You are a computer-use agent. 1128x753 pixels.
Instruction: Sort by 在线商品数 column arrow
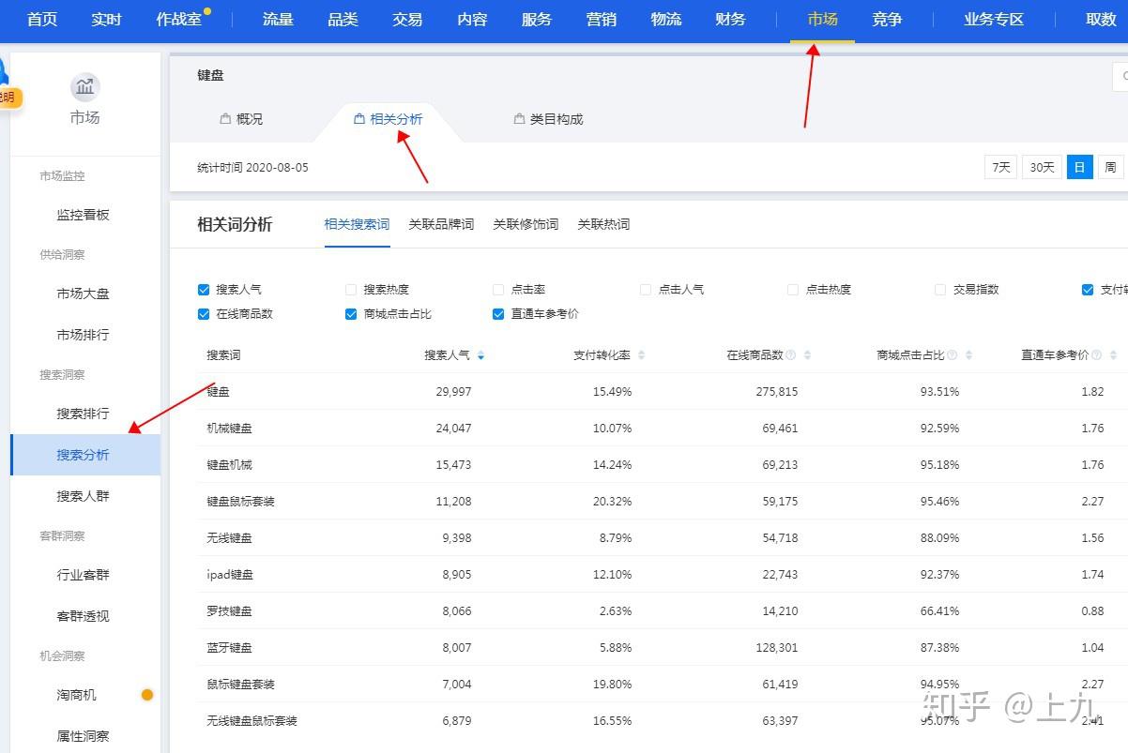(807, 355)
